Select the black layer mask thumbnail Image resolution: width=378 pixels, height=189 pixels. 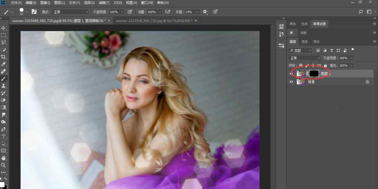click(314, 74)
